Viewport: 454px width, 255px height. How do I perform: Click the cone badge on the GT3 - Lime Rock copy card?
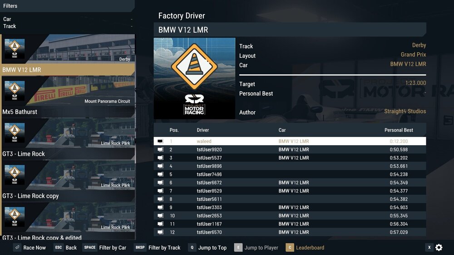click(x=15, y=175)
